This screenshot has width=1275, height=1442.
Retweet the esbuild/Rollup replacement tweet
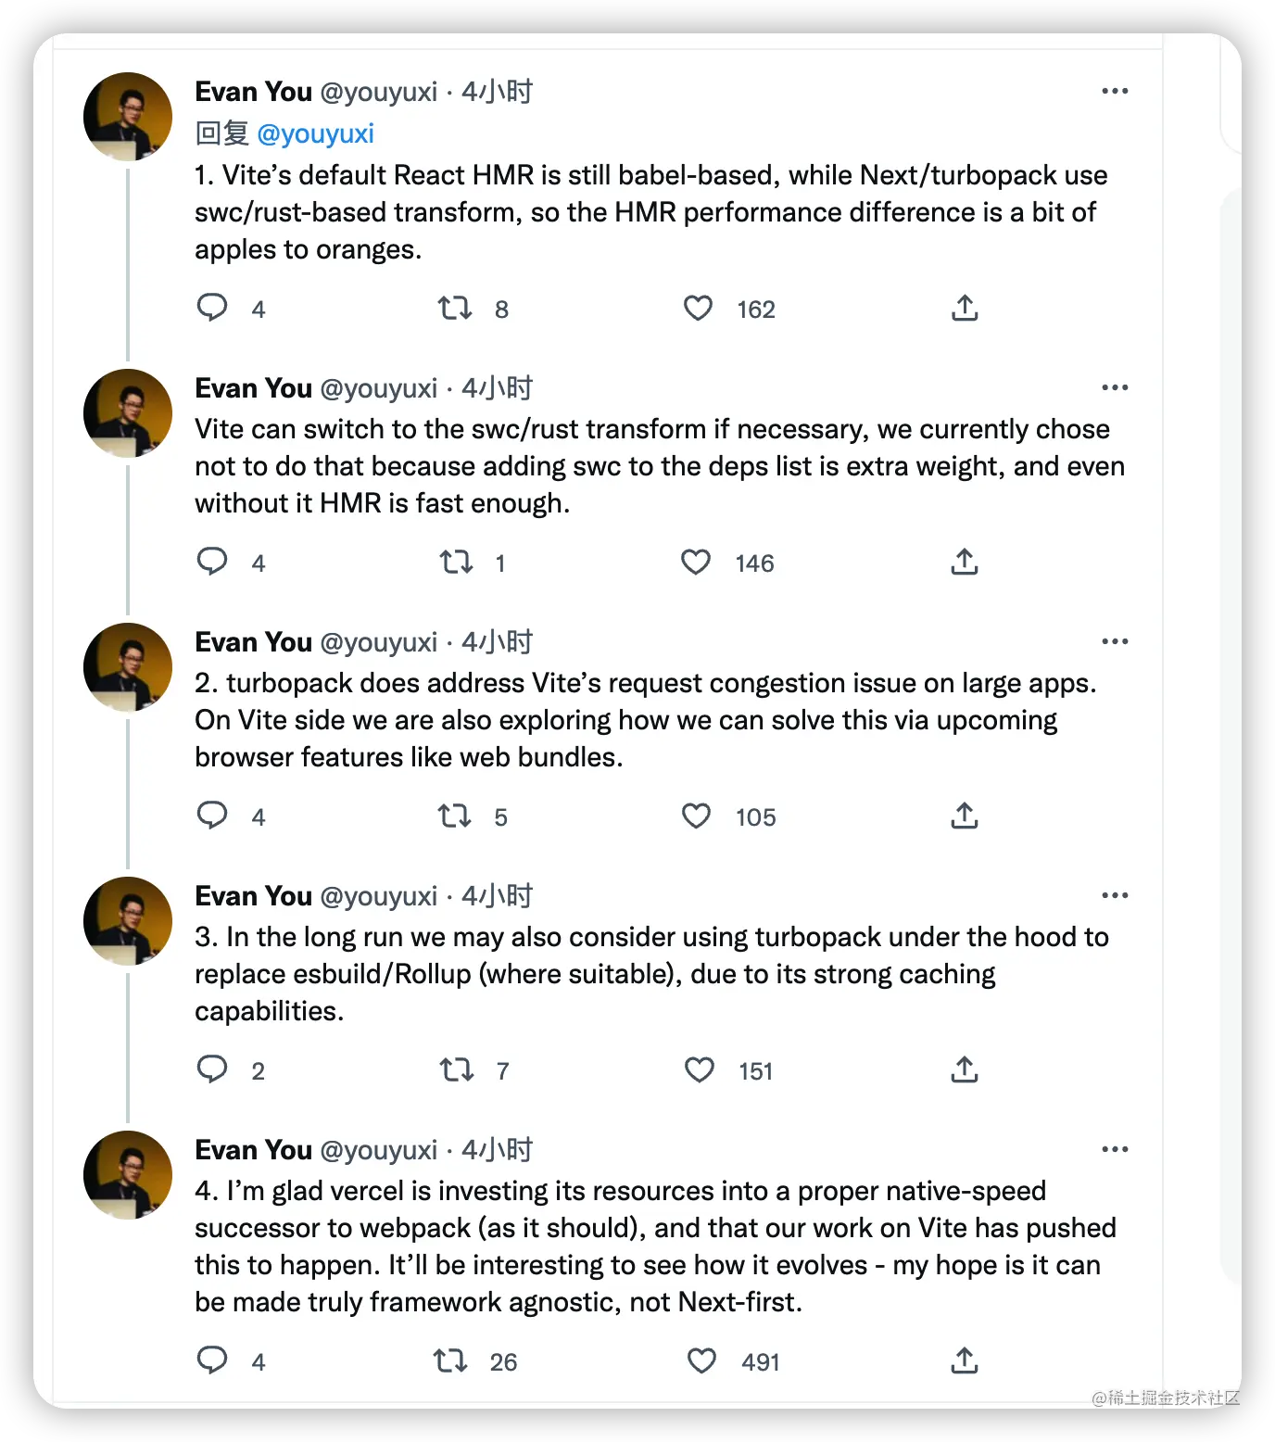456,1069
